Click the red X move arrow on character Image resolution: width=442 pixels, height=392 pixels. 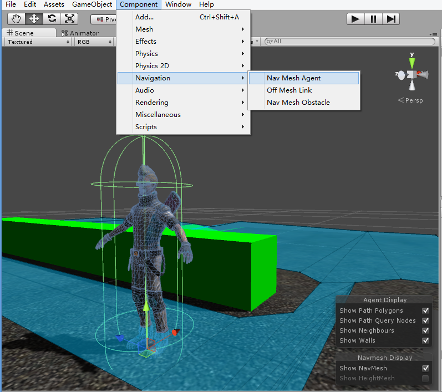175,333
